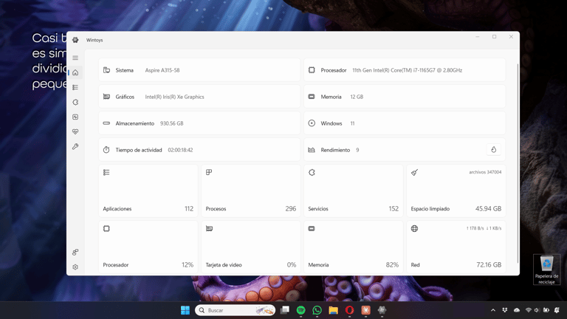567x319 pixels.
Task: Click the Almacenamiento drive icon
Action: [x=106, y=123]
